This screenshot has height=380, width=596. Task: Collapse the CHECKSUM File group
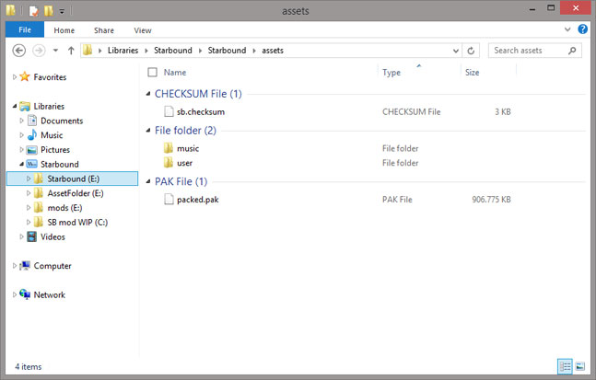tap(149, 94)
